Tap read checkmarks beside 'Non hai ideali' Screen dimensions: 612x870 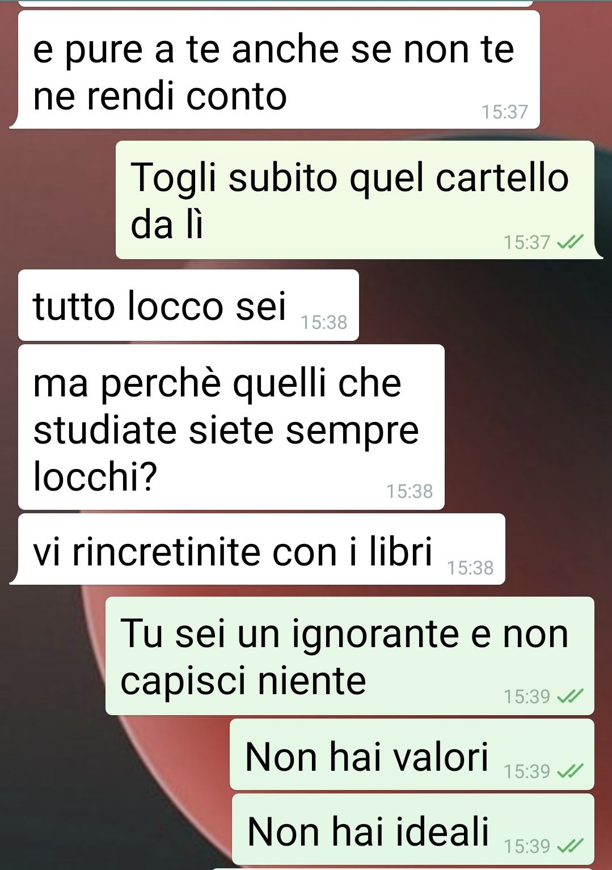[570, 846]
